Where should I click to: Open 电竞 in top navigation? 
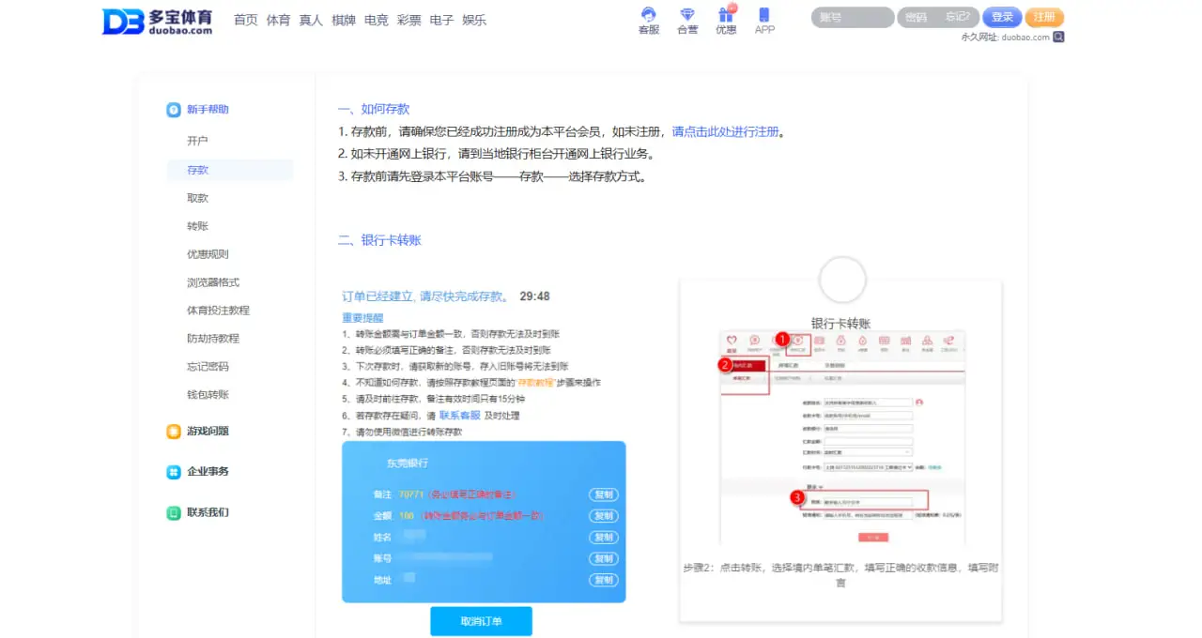coord(377,20)
